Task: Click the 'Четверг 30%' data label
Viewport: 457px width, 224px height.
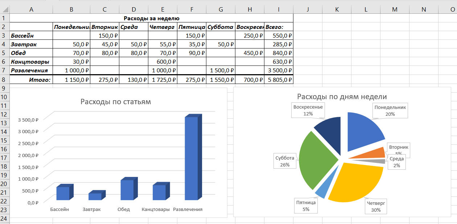Action: tap(376, 207)
